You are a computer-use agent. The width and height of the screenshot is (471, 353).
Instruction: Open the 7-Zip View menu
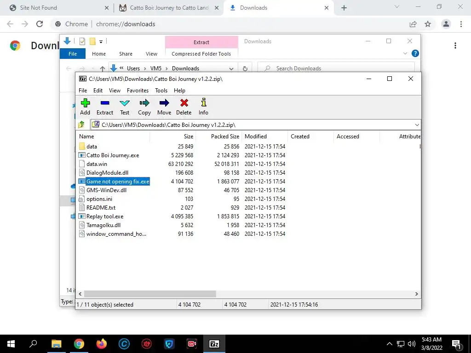click(115, 91)
